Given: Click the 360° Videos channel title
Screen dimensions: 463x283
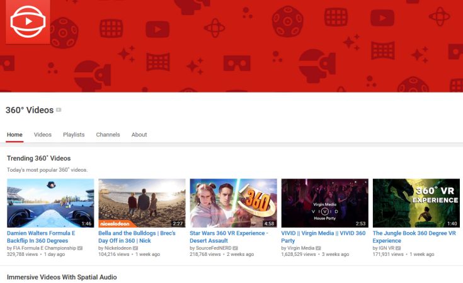Looking at the screenshot, I should [x=30, y=110].
